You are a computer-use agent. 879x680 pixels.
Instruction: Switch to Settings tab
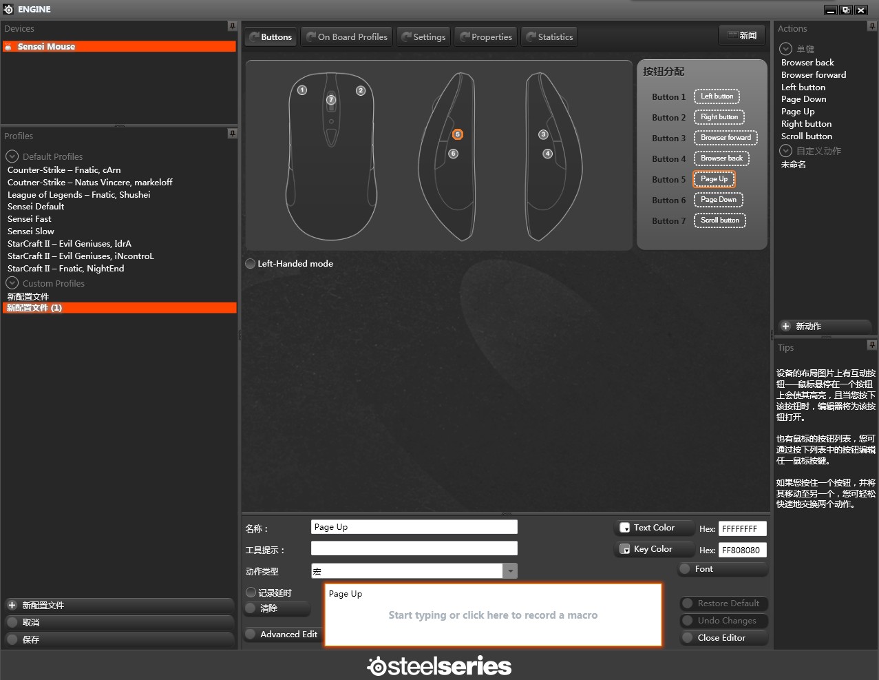pos(423,37)
